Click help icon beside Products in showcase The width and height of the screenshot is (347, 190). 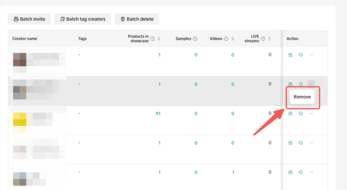(152, 39)
